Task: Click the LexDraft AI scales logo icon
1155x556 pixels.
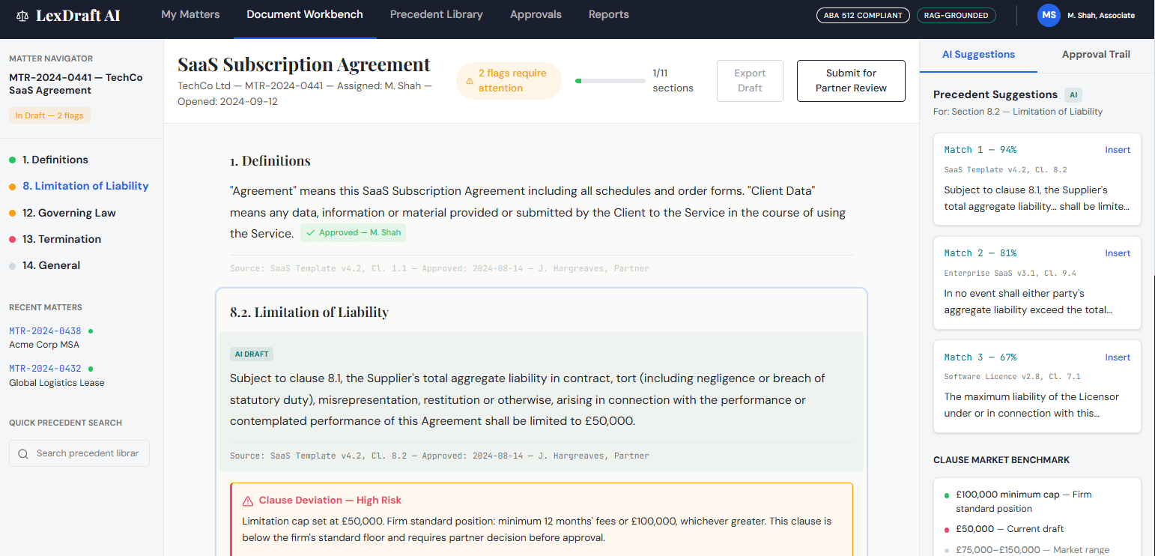Action: click(x=24, y=15)
